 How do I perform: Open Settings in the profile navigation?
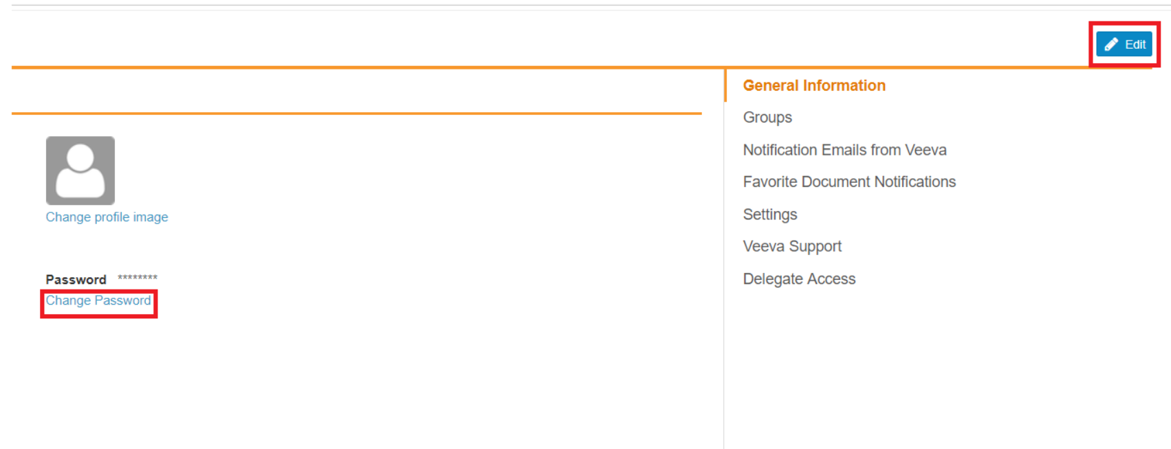coord(770,215)
